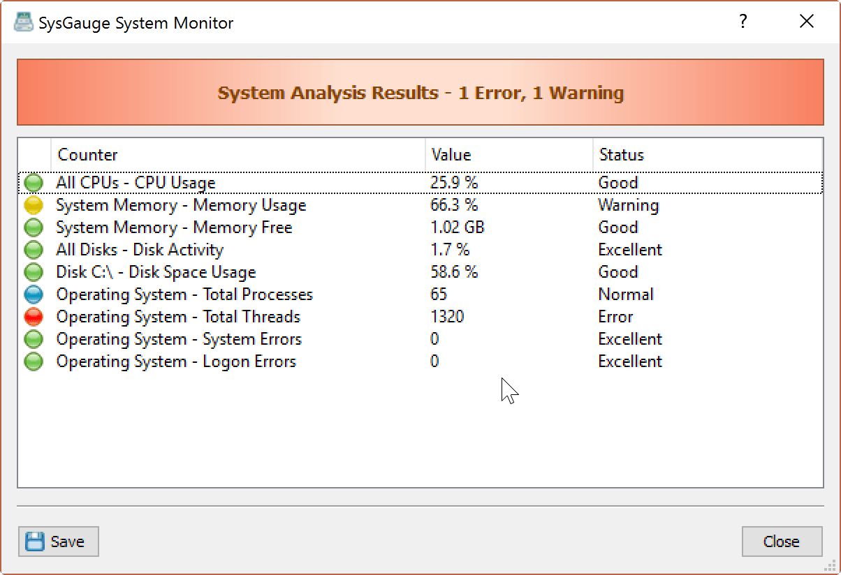Click the red error icon for Total Threads
Image resolution: width=841 pixels, height=575 pixels.
34,316
